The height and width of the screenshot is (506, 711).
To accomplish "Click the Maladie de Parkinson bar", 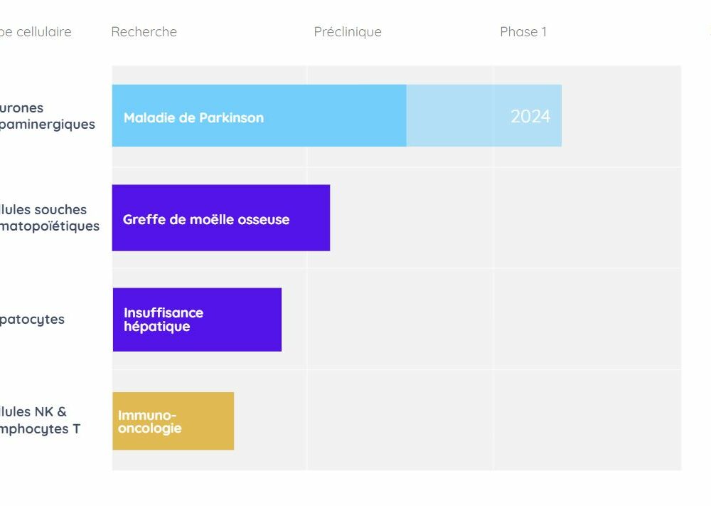I will [x=260, y=116].
